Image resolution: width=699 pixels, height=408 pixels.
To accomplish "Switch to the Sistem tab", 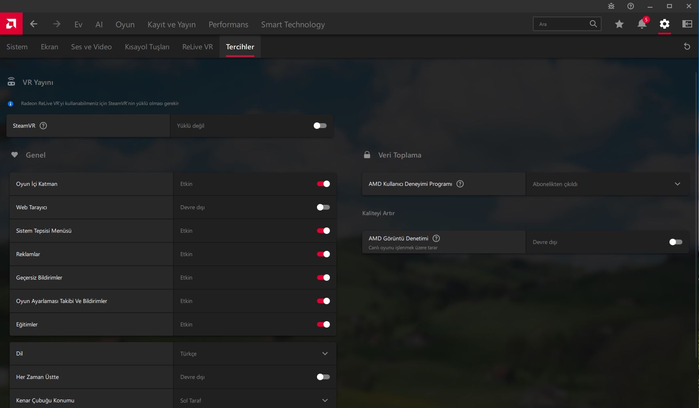I will [x=17, y=46].
